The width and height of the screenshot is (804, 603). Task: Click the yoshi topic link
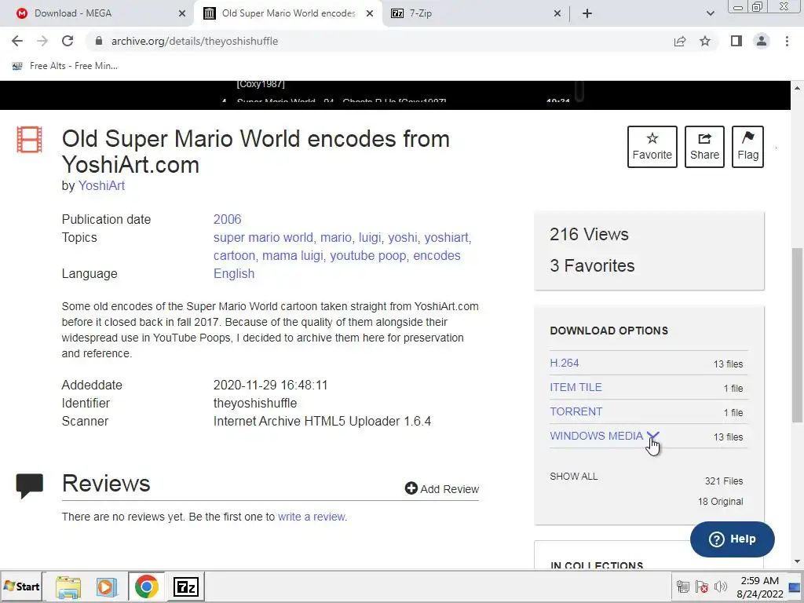403,237
